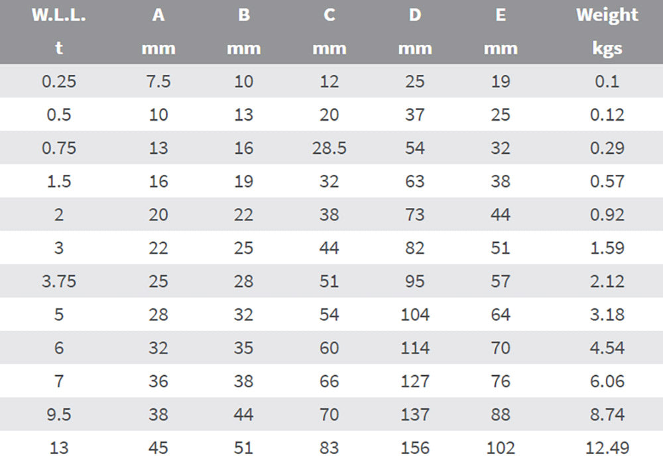Click the 156 value in column D
Viewport: 663px width, 464px height.
415,448
